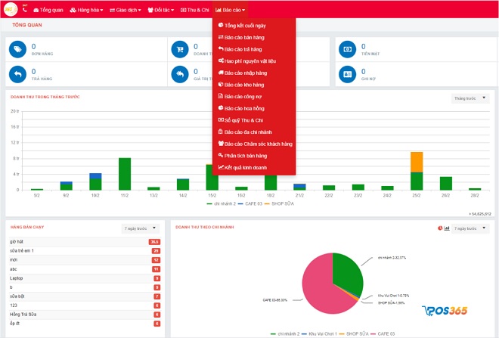Viewport: 499px width, 338px height.
Task: Open Hàng bán chạy 7 ngày trước dropdown
Action: (x=141, y=228)
